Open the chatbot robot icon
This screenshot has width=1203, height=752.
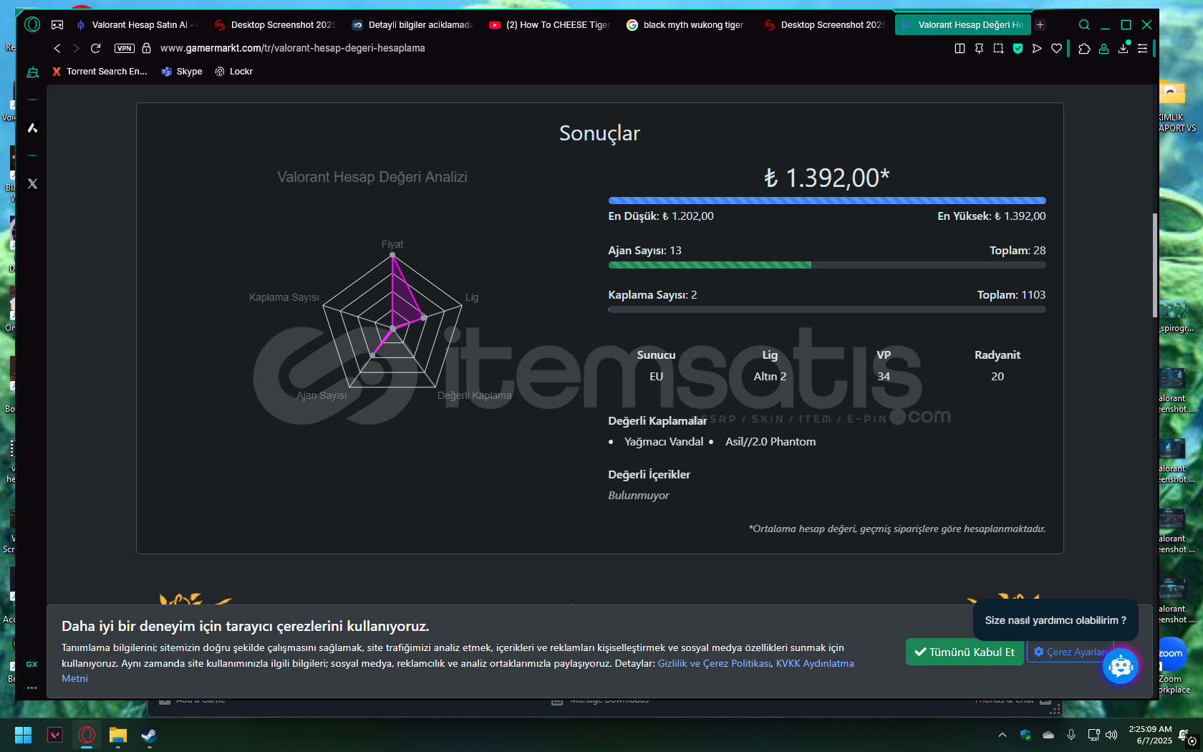pyautogui.click(x=1120, y=666)
